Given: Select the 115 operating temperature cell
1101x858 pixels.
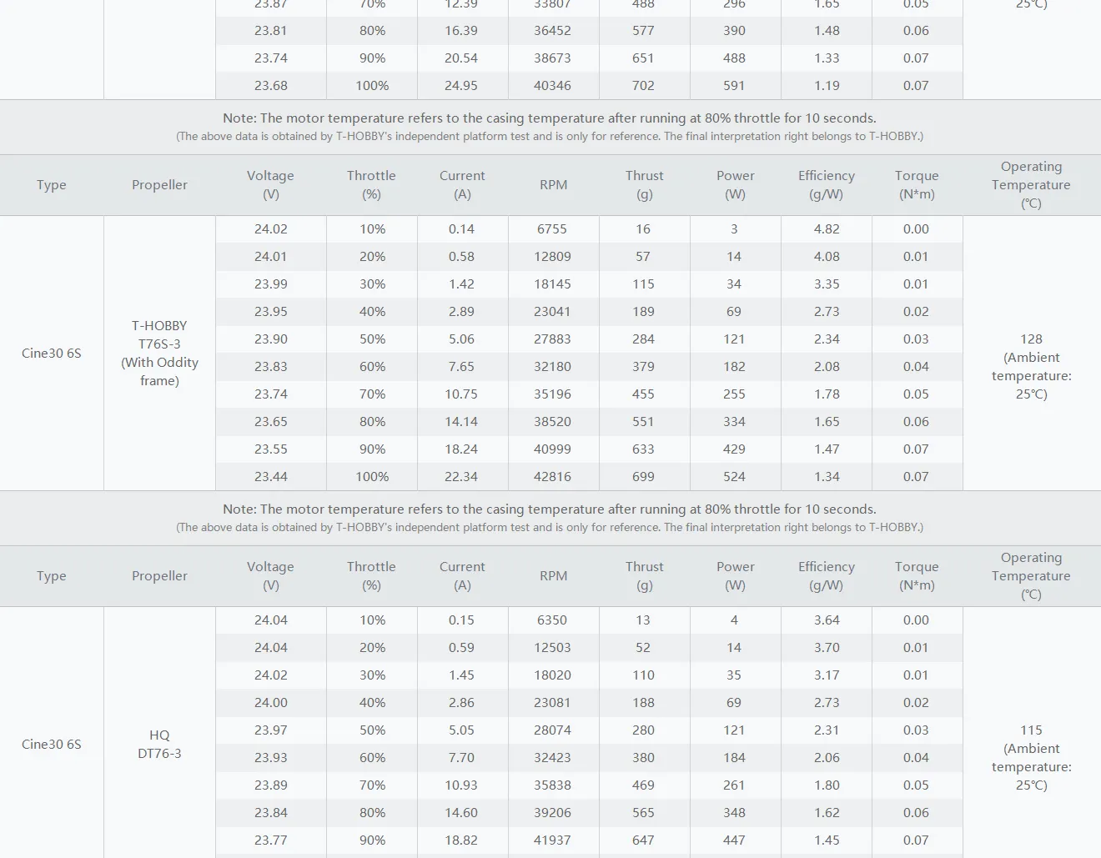Looking at the screenshot, I should click(1031, 757).
